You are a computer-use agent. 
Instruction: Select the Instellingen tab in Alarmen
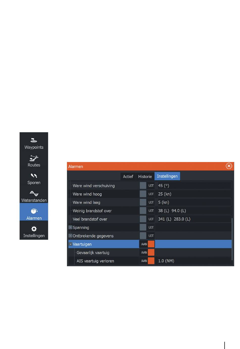pos(167,176)
